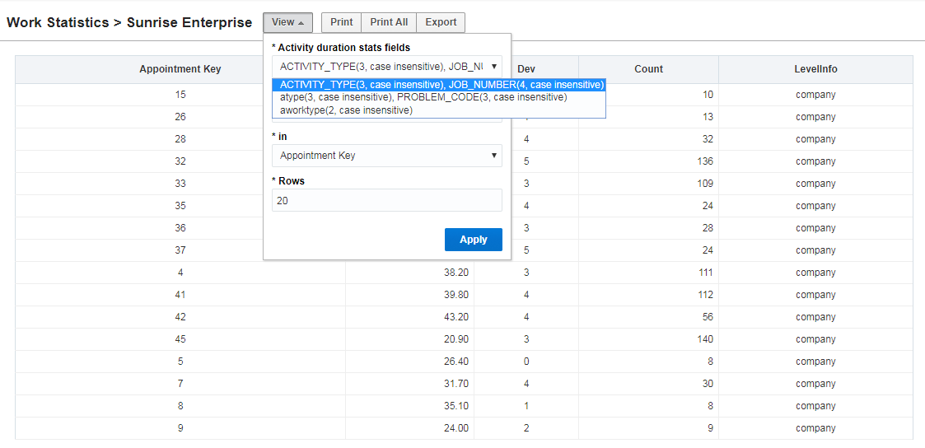
Task: Click the Dev column header
Action: (526, 69)
